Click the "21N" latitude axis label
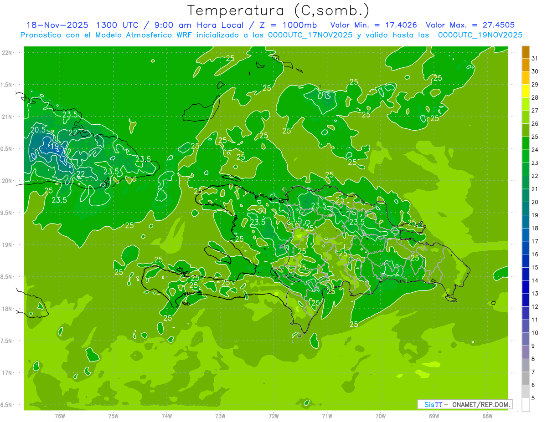The image size is (547, 422). click(x=7, y=117)
